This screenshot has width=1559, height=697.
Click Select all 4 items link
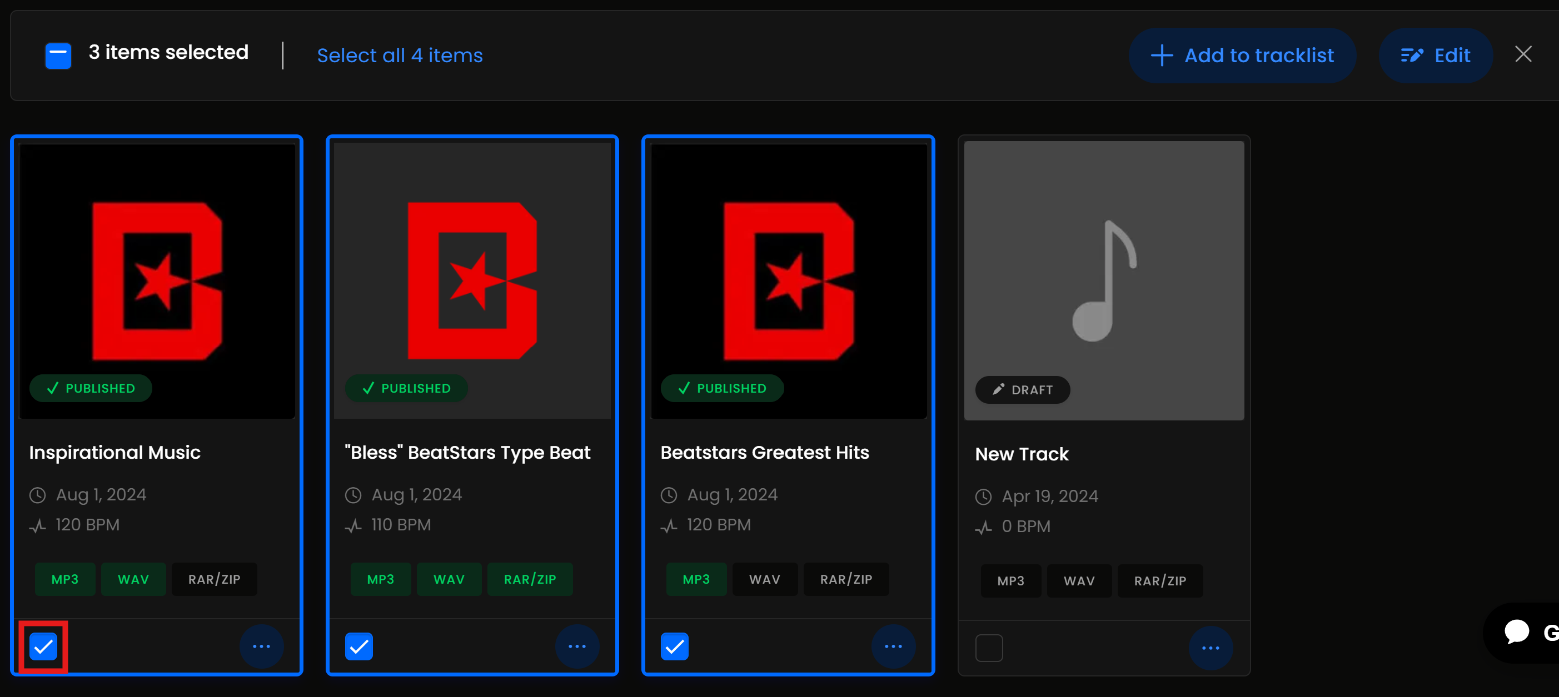400,56
